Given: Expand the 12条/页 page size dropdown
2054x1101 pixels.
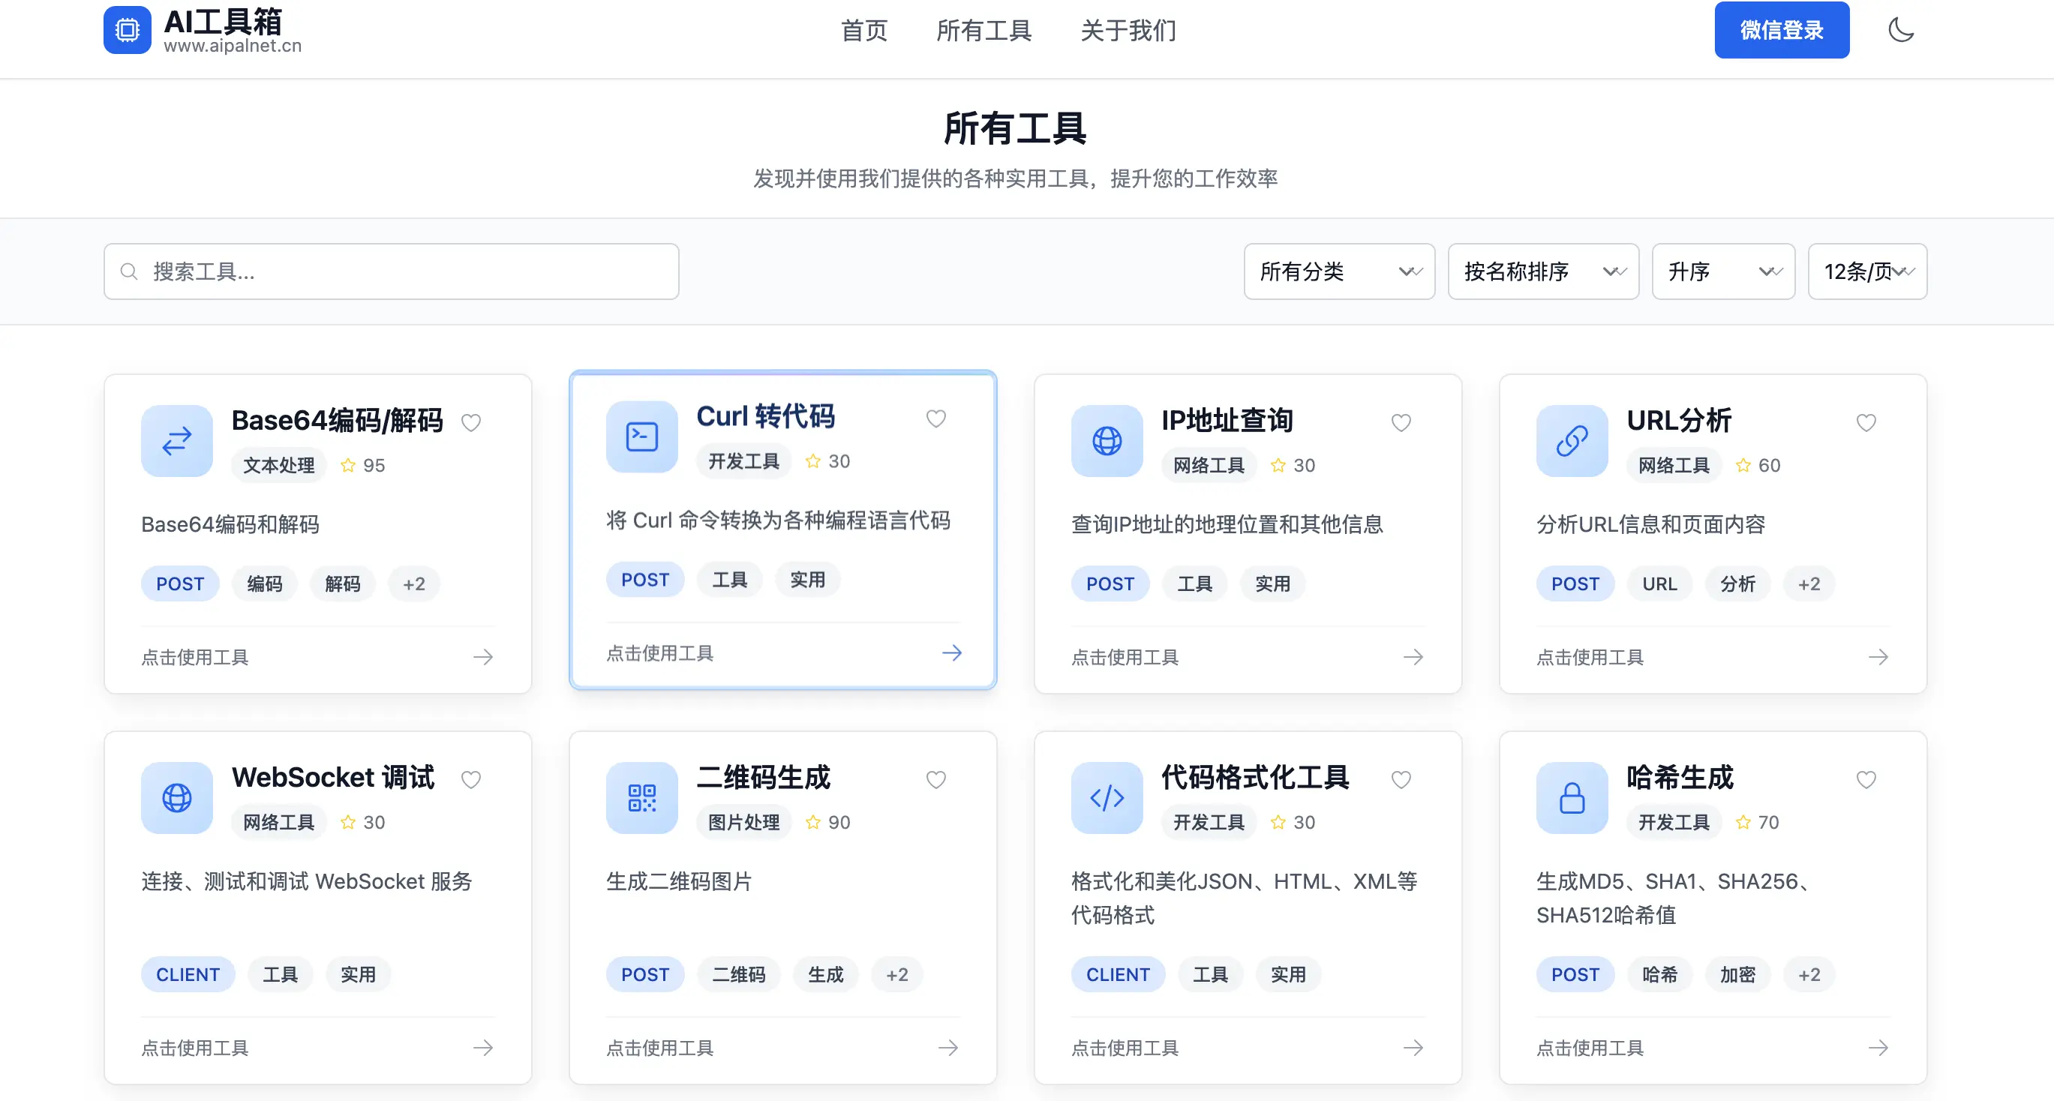Looking at the screenshot, I should (1866, 271).
